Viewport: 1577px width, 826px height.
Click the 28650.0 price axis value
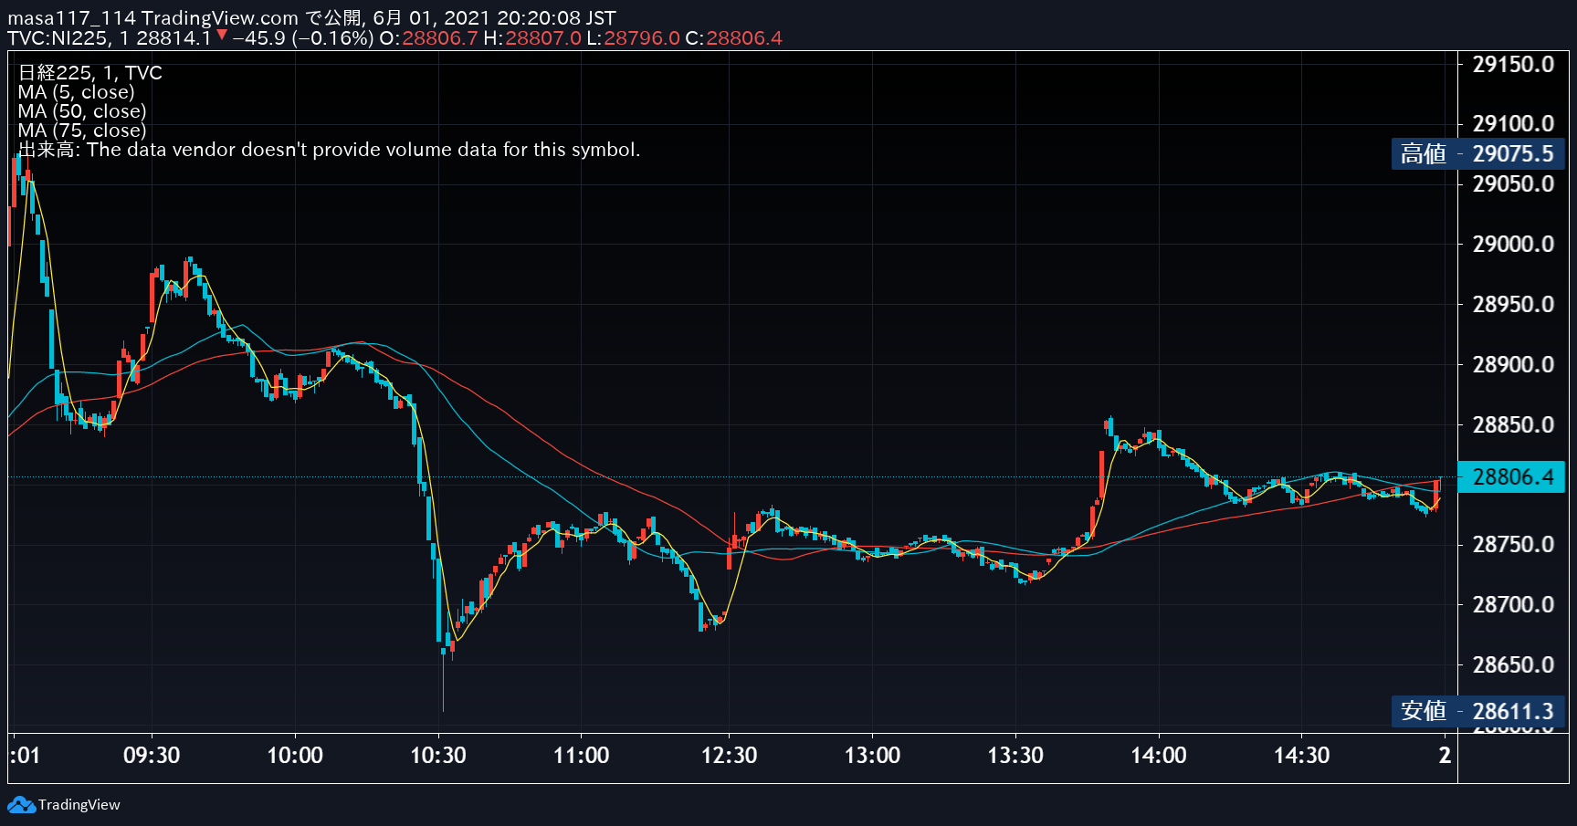pyautogui.click(x=1513, y=664)
